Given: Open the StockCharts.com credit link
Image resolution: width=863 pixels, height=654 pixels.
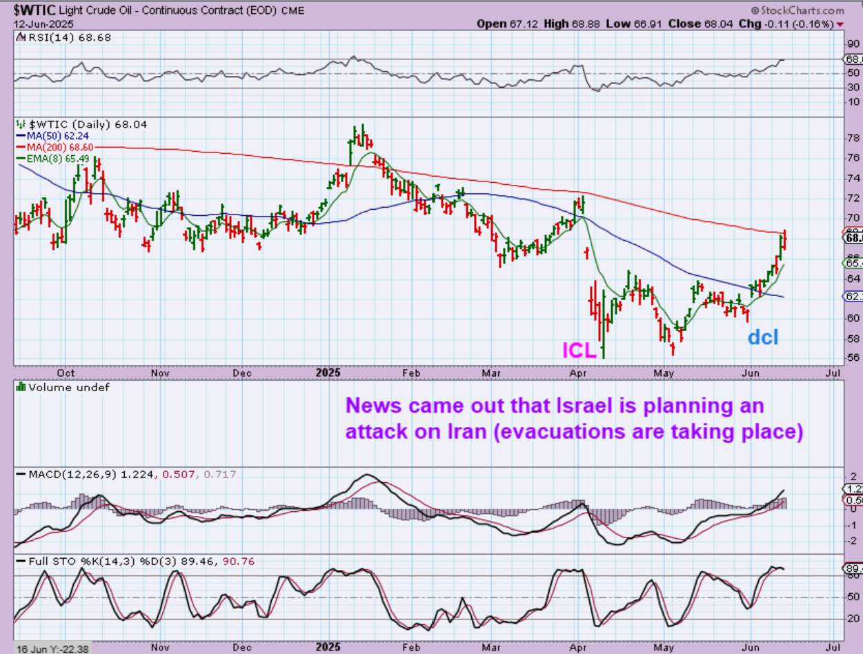Looking at the screenshot, I should (x=797, y=10).
